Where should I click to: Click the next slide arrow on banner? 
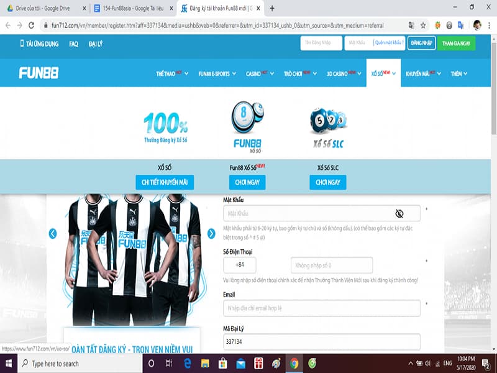(x=211, y=234)
